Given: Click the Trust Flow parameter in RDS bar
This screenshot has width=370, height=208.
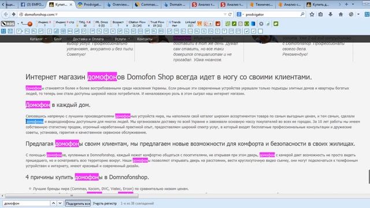Looking at the screenshot, I should coord(156,24).
